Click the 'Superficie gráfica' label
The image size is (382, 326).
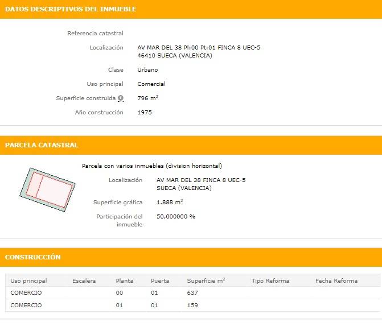coord(118,203)
